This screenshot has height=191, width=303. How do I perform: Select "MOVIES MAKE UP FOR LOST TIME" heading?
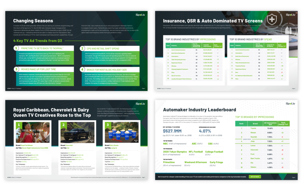(38, 69)
